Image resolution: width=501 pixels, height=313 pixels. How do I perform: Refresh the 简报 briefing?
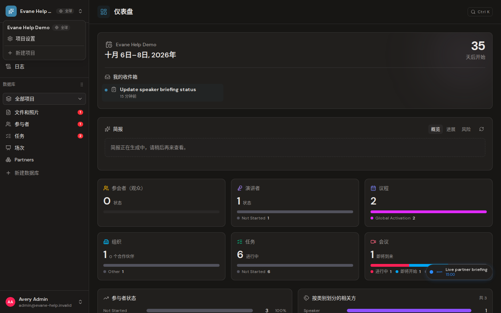click(482, 129)
